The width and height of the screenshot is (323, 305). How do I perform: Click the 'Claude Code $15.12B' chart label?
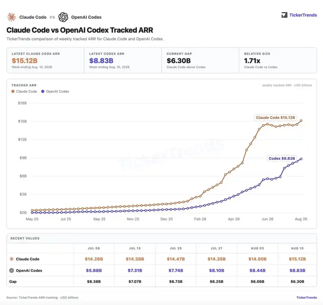point(275,117)
